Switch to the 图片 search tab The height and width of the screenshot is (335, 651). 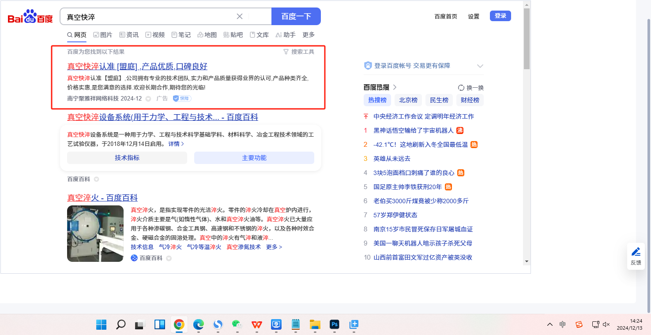coord(102,35)
